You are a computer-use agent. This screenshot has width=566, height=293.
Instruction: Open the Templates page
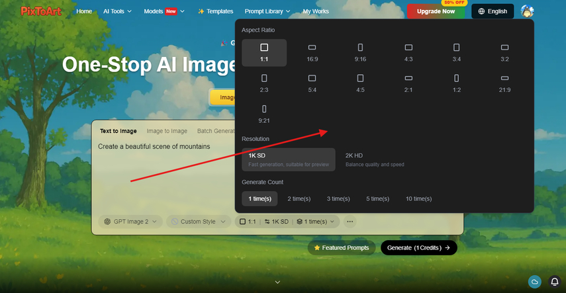click(216, 11)
